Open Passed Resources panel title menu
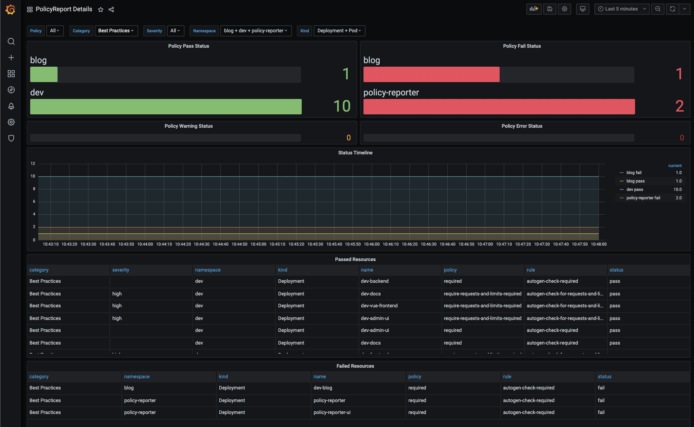This screenshot has height=427, width=694. coord(355,259)
